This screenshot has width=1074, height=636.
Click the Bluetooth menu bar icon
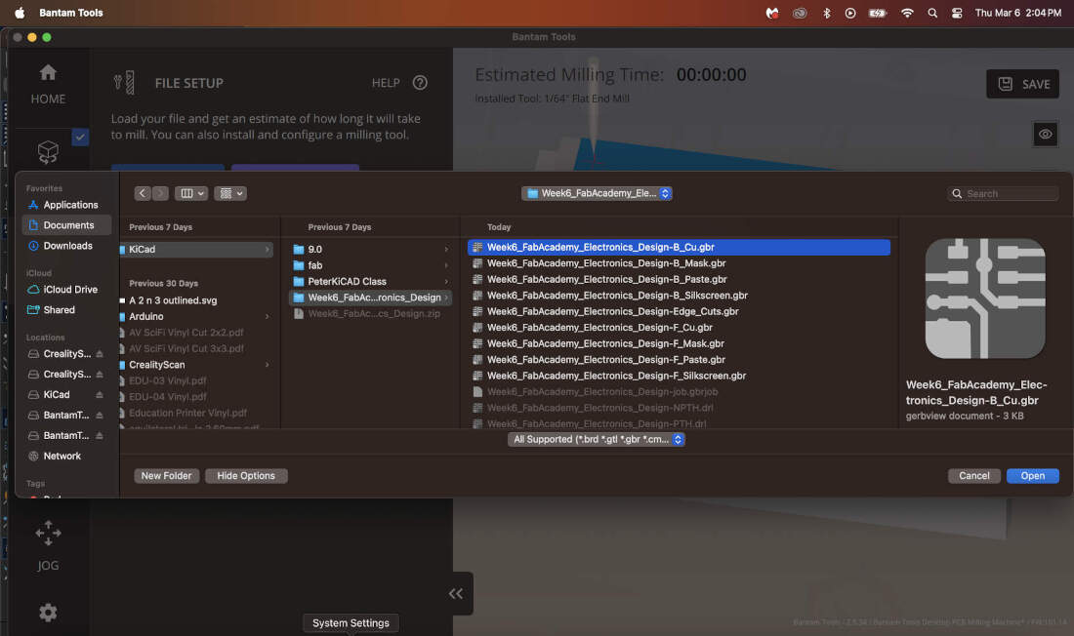pyautogui.click(x=827, y=13)
